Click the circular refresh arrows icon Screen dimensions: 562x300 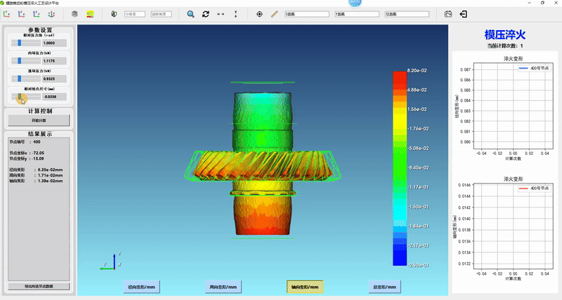coord(206,14)
